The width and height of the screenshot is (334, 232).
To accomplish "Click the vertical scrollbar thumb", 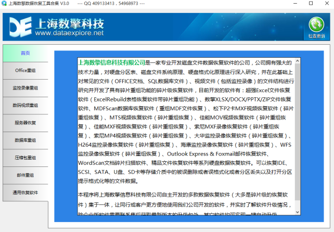I will tap(298, 132).
